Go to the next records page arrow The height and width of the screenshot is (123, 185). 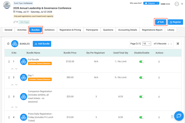point(171,44)
